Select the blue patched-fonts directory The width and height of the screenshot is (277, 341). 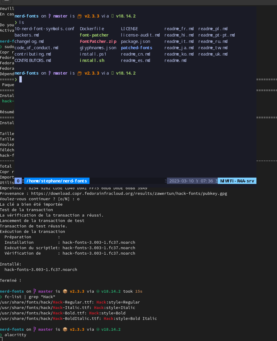[137, 48]
